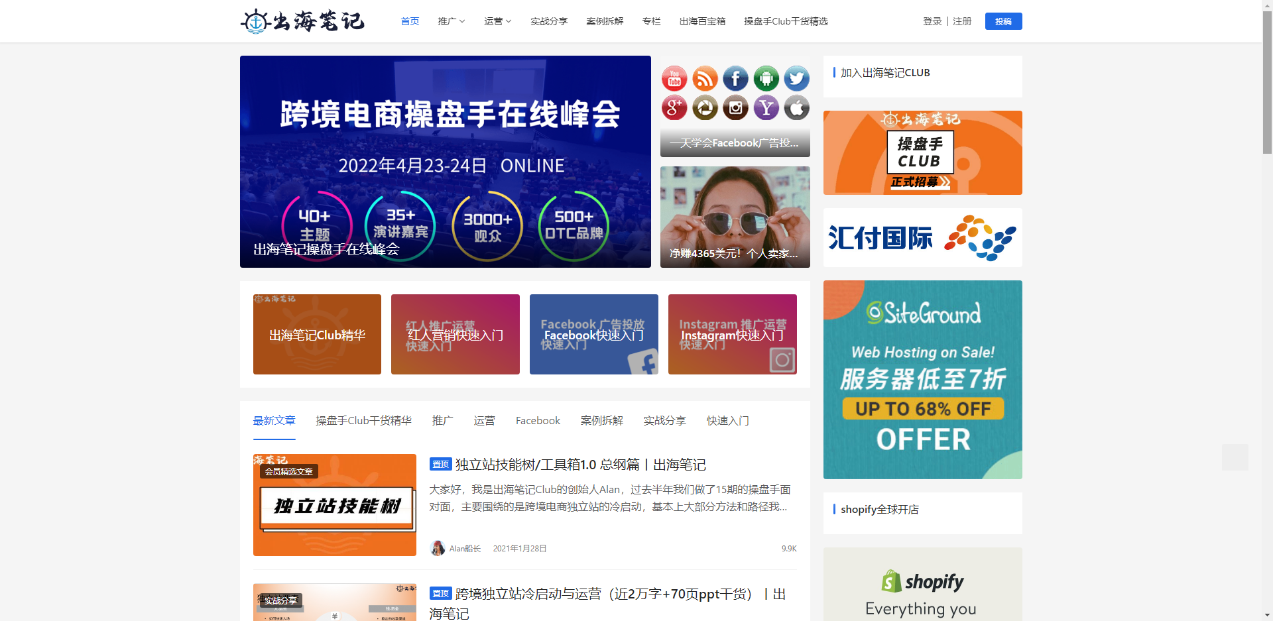This screenshot has width=1273, height=621.
Task: Open article 跨境独立站冷启动与运营
Action: [x=607, y=603]
